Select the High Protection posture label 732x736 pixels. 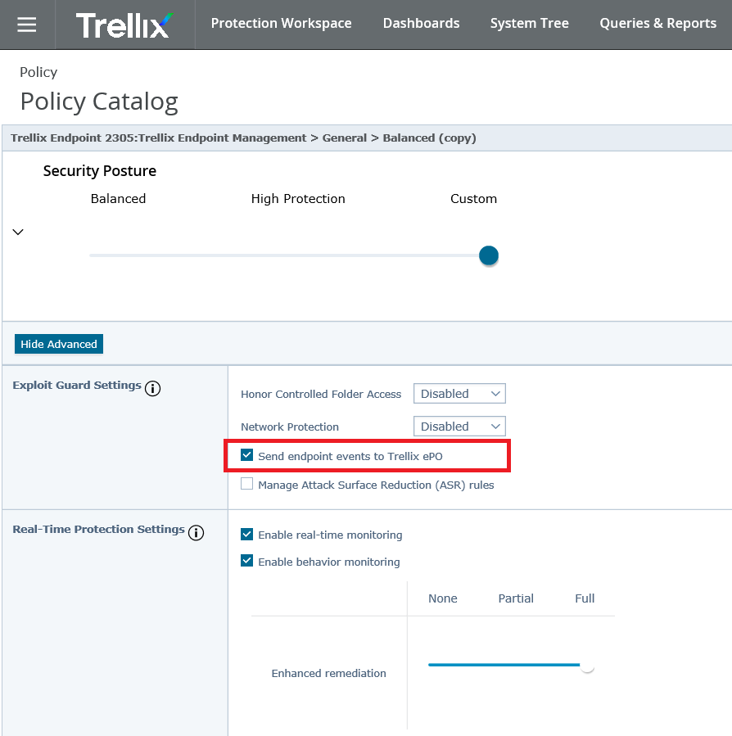(298, 199)
